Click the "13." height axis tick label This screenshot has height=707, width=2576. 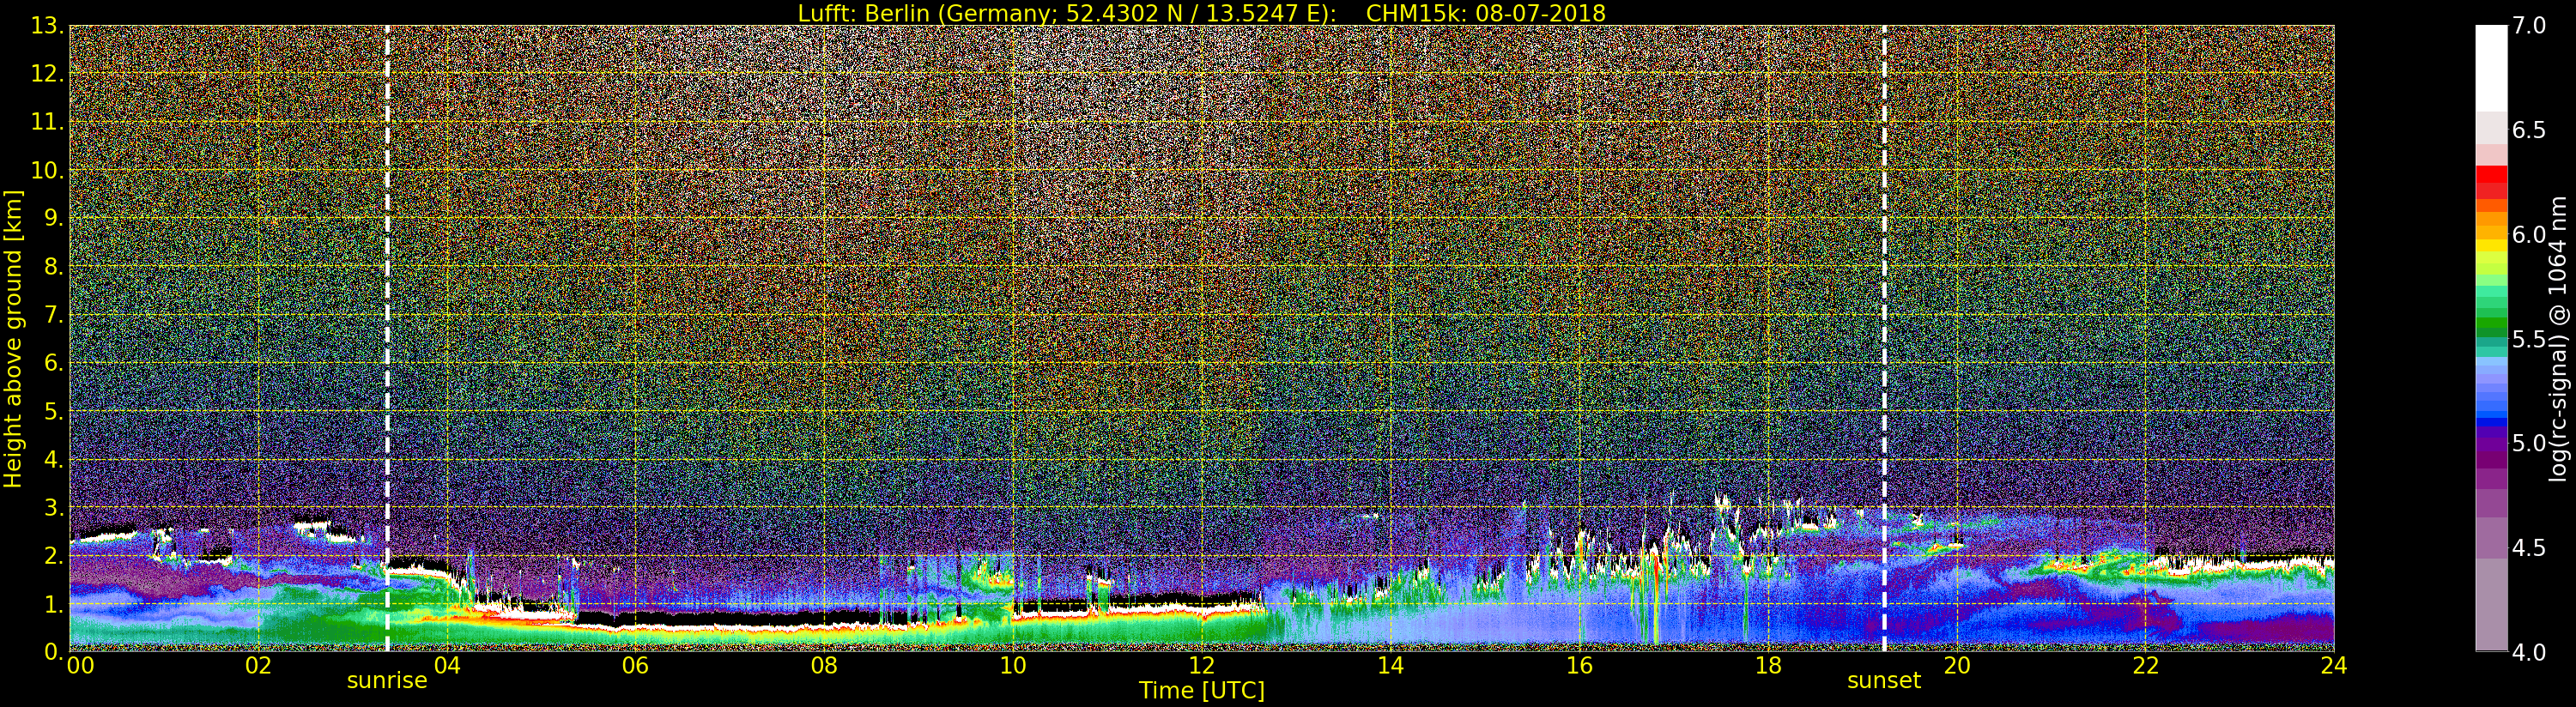(x=47, y=26)
